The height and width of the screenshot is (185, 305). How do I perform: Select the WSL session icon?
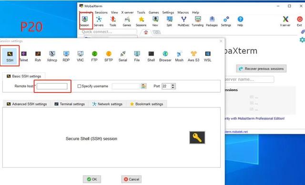[x=208, y=56]
